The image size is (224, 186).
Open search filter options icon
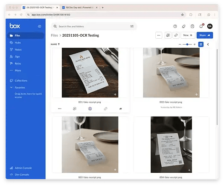pyautogui.click(x=132, y=26)
